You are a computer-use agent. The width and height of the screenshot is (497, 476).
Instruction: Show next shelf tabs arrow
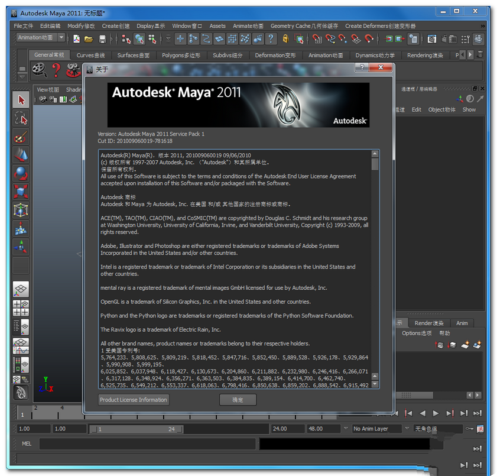470,54
